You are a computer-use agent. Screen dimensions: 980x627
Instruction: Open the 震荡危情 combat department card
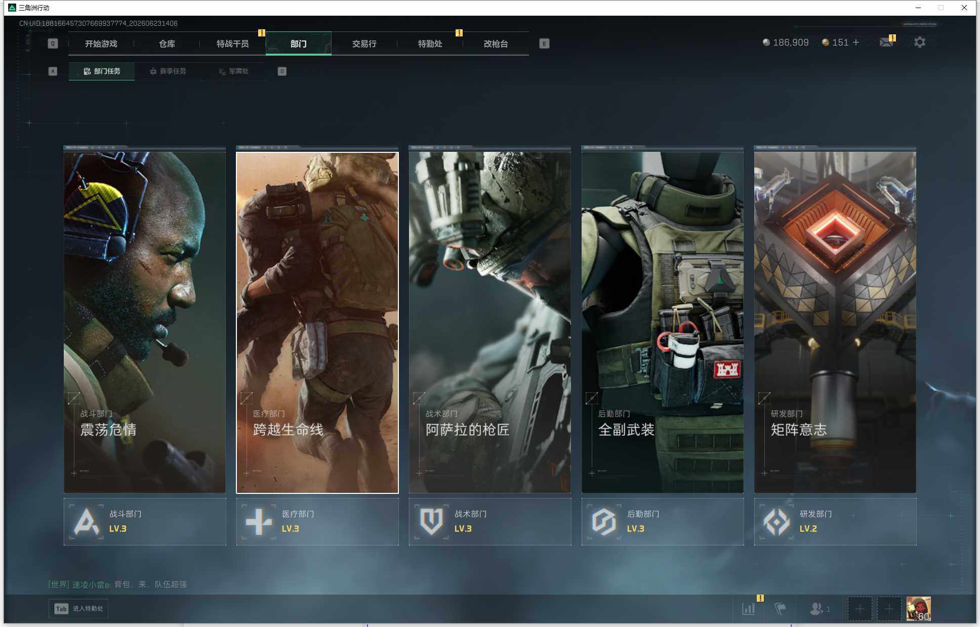145,322
